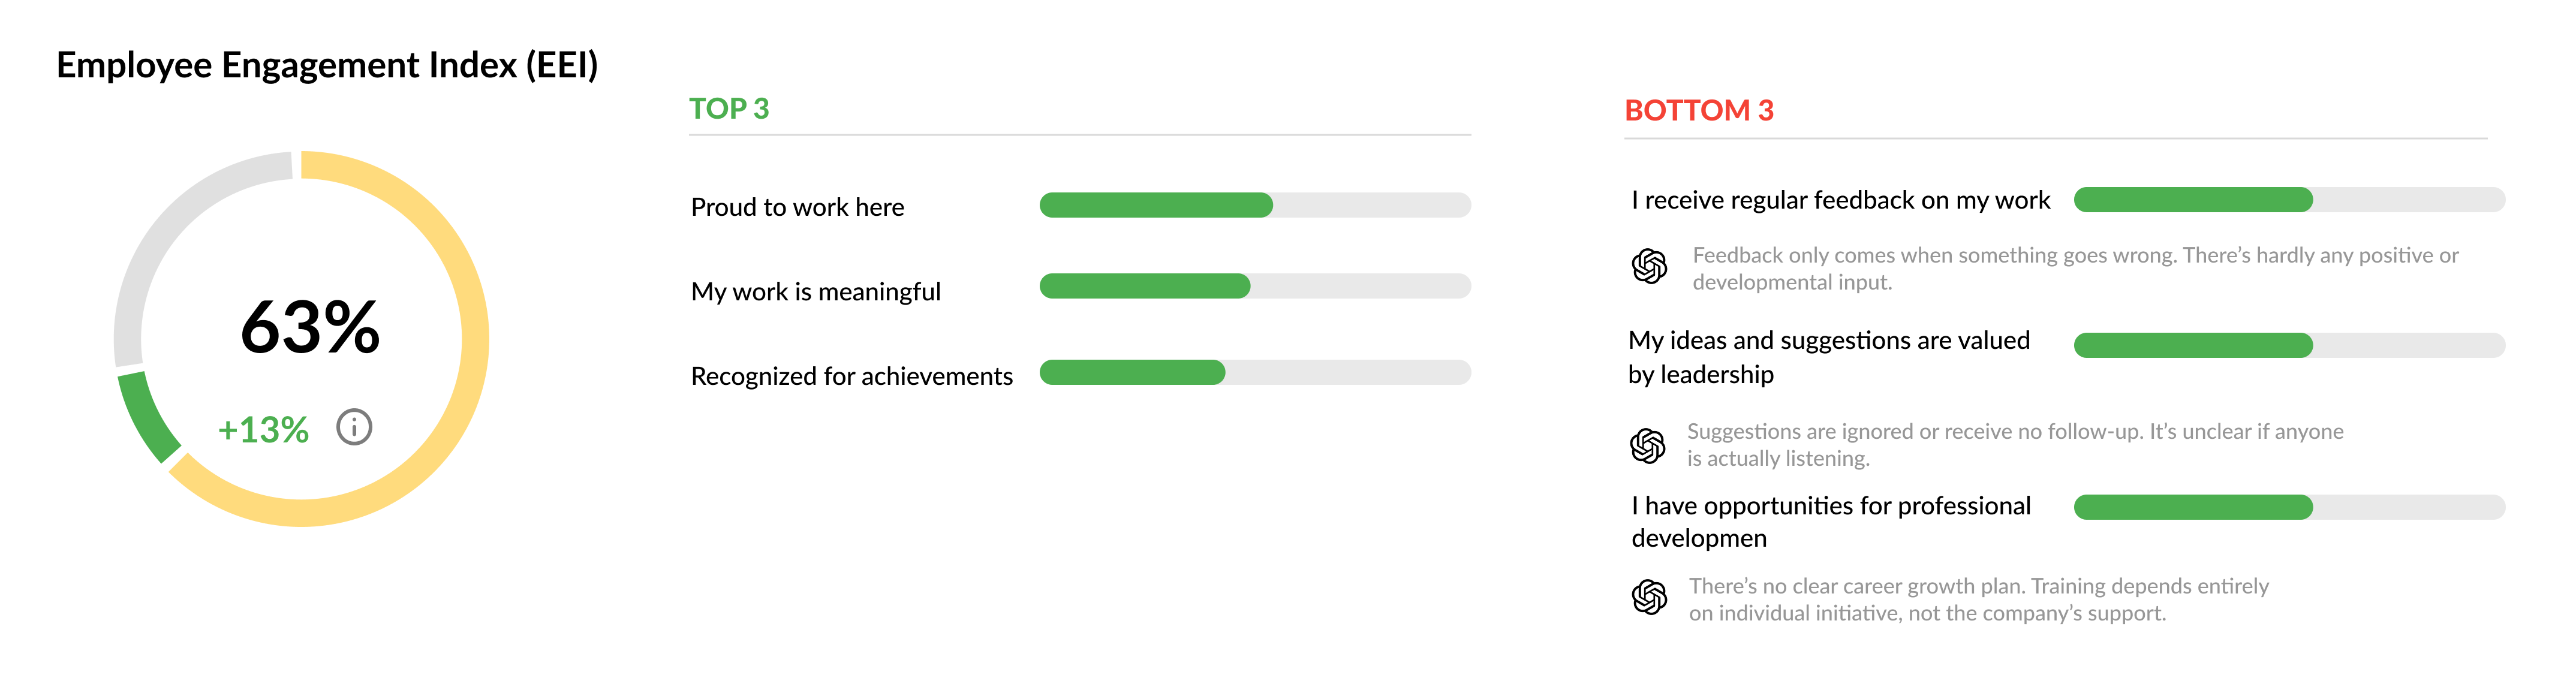Click the AI icon beside career growth comment
This screenshot has height=696, width=2576.
1649,597
